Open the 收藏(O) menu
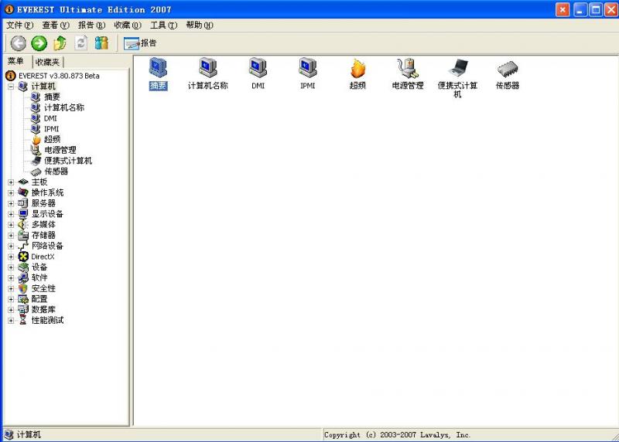Screen dimensions: 619x442 [x=128, y=25]
